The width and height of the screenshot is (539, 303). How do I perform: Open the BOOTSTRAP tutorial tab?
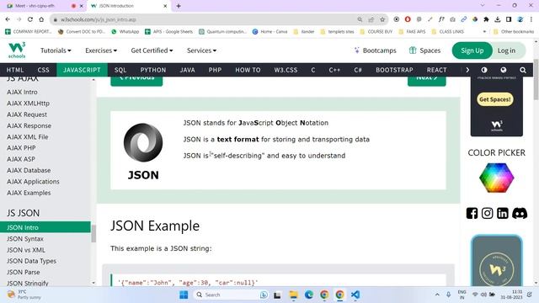tap(394, 70)
